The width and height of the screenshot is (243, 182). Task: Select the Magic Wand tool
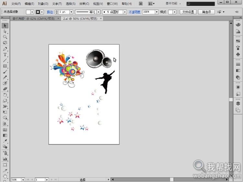pos(5,37)
